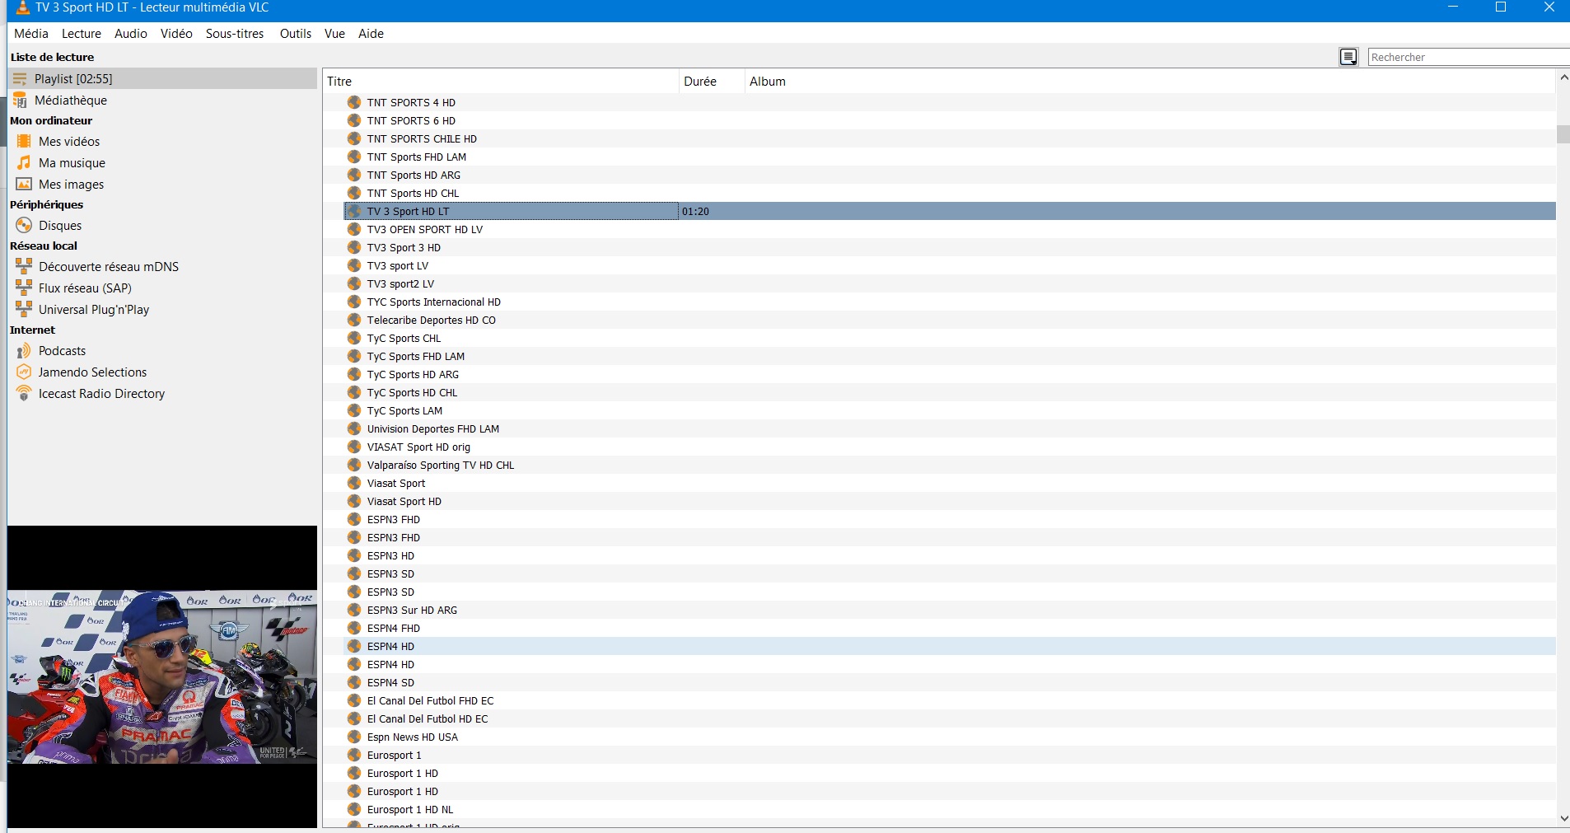Click the Rechercher search field
Screen dimensions: 1570x833
pyautogui.click(x=1469, y=57)
